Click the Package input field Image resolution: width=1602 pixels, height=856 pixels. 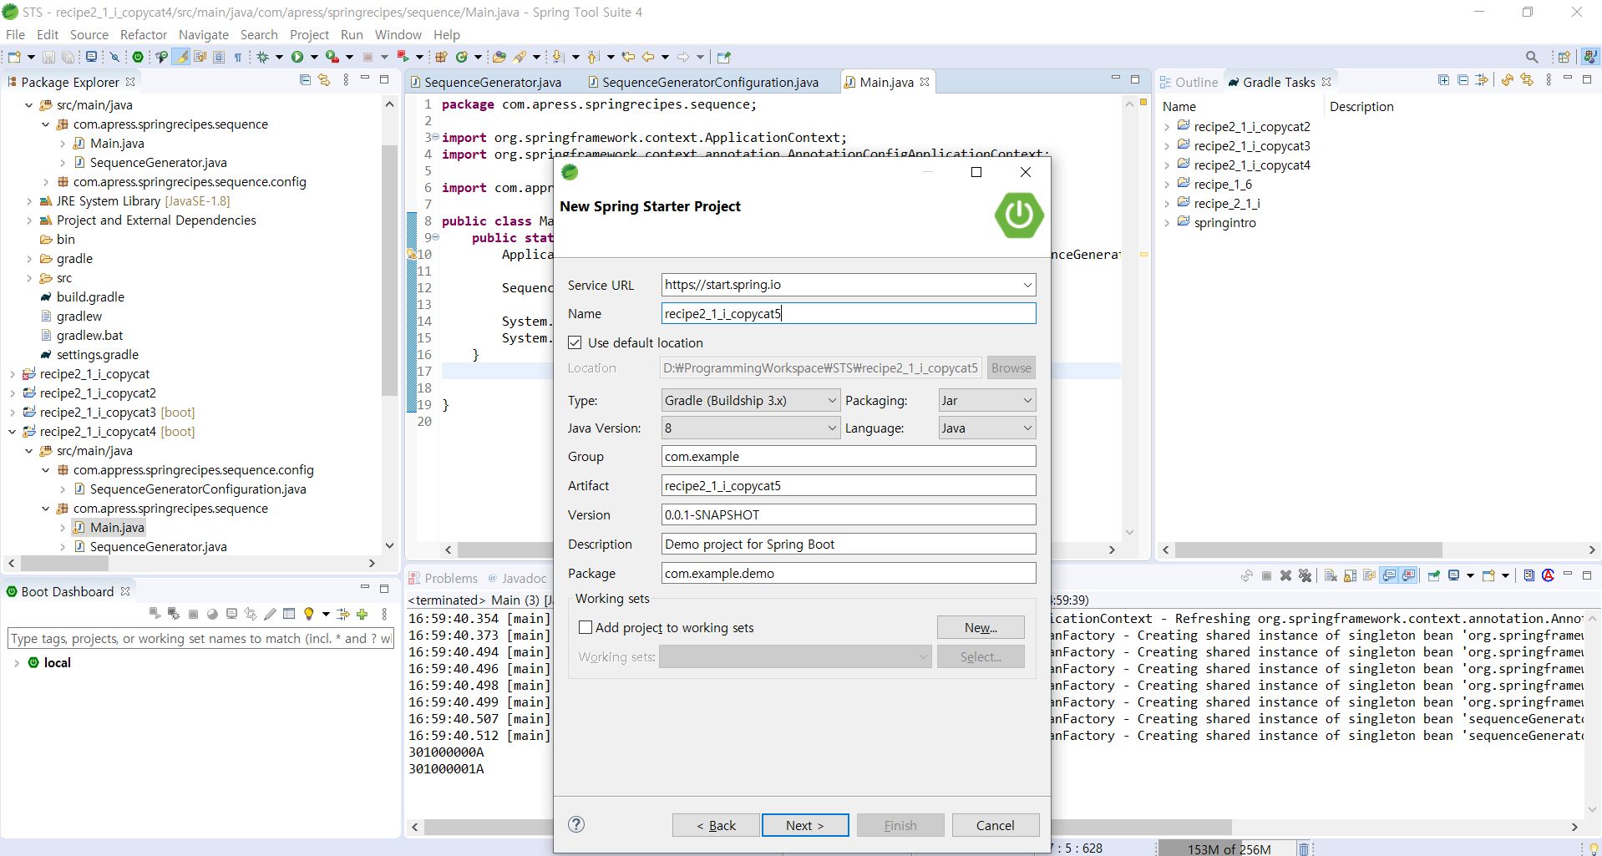(x=849, y=573)
